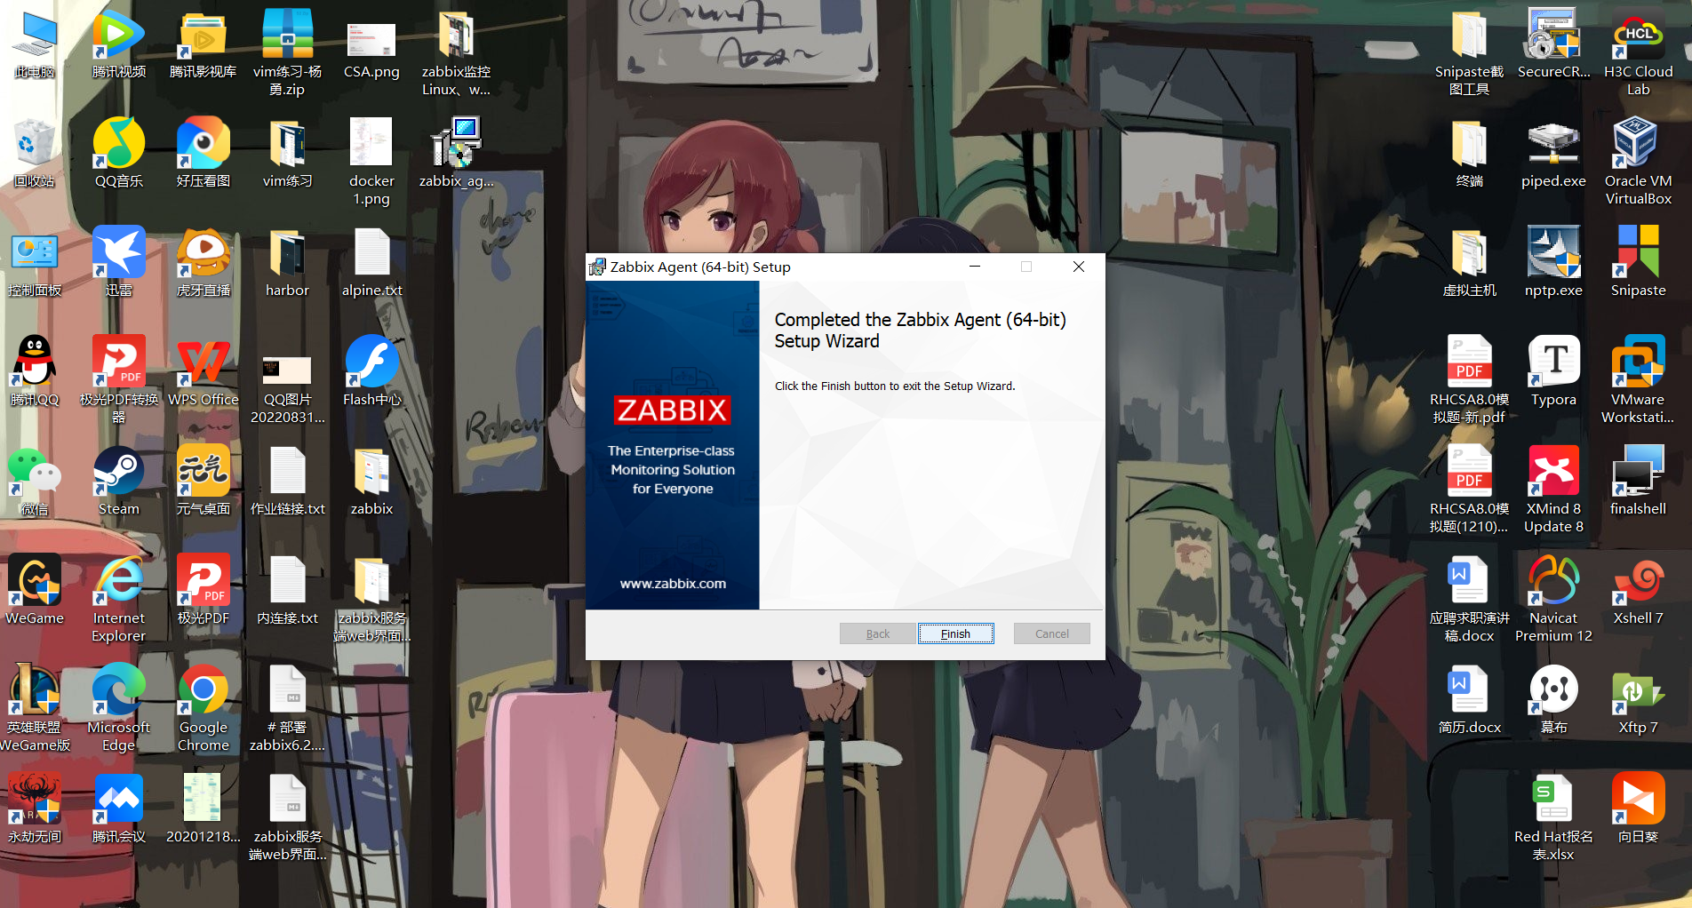This screenshot has height=908, width=1692.
Task: Open the zabbix folder
Action: [x=372, y=482]
